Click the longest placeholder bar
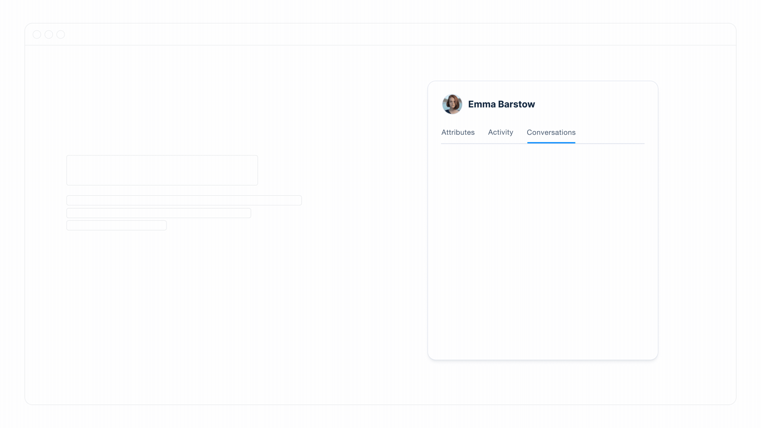This screenshot has height=428, width=761. pos(184,201)
